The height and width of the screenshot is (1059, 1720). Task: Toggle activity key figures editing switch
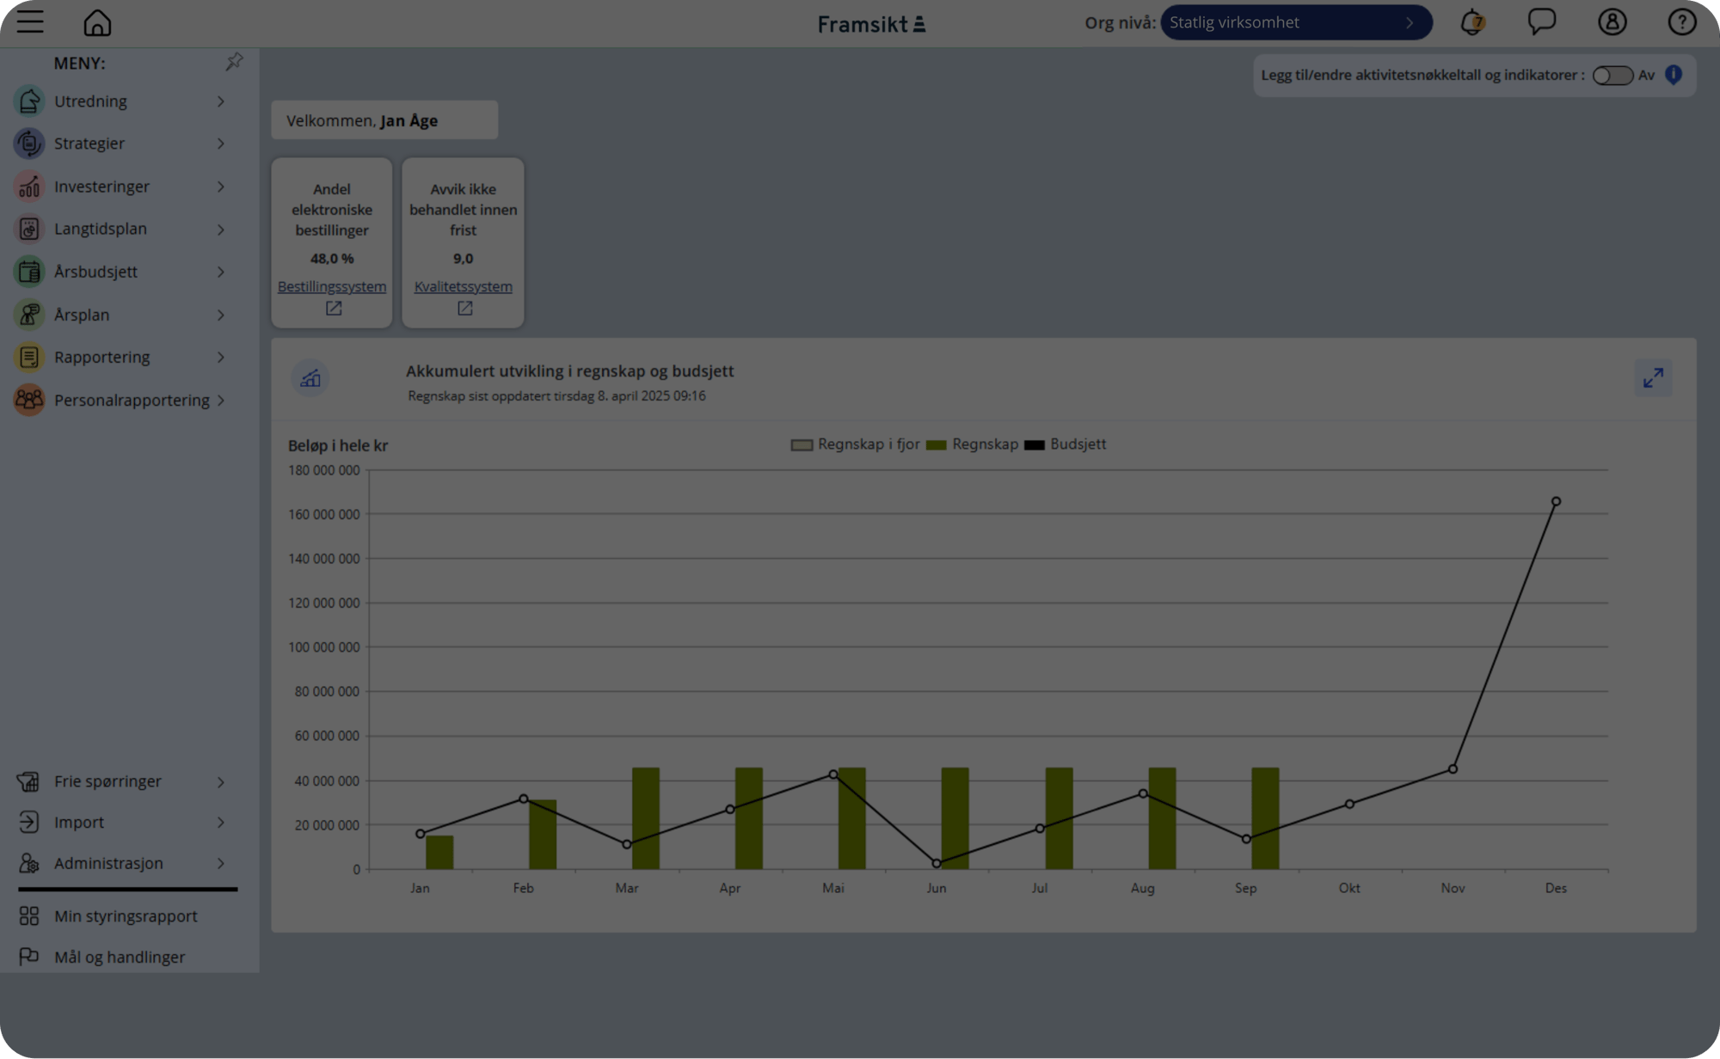click(1612, 76)
